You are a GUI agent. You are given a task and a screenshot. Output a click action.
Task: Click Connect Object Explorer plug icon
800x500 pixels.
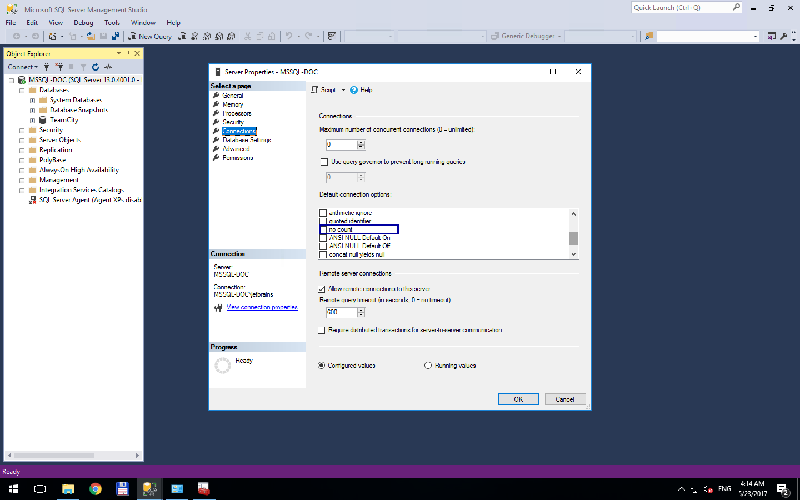point(47,67)
